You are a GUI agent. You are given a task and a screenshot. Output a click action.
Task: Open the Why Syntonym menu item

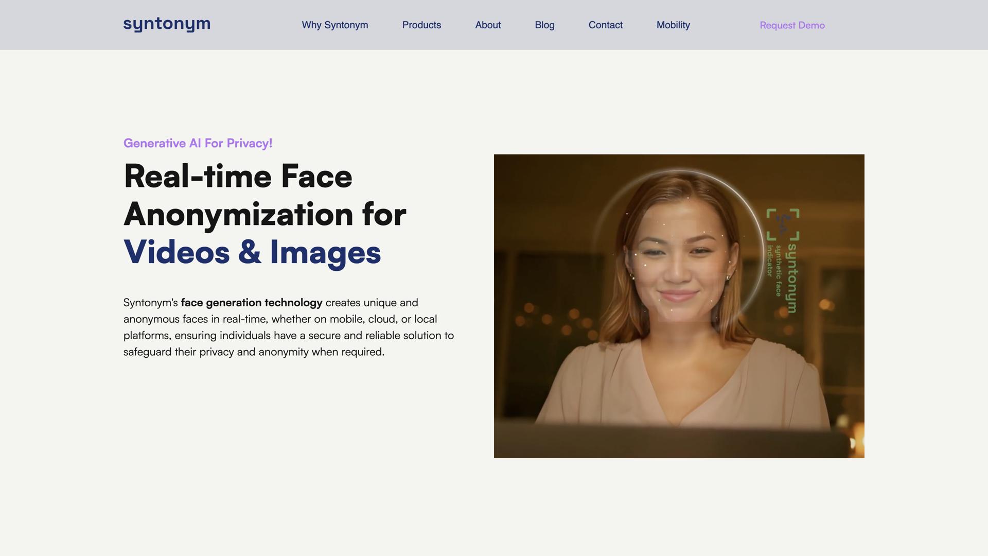(334, 25)
